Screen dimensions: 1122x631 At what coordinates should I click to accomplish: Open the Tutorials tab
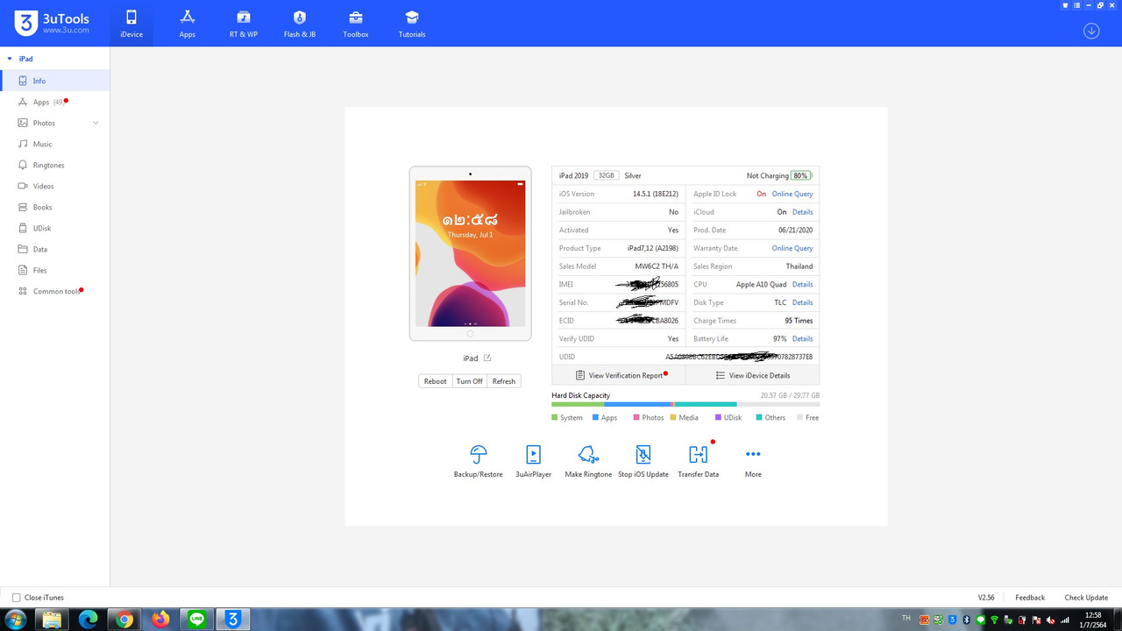(412, 24)
